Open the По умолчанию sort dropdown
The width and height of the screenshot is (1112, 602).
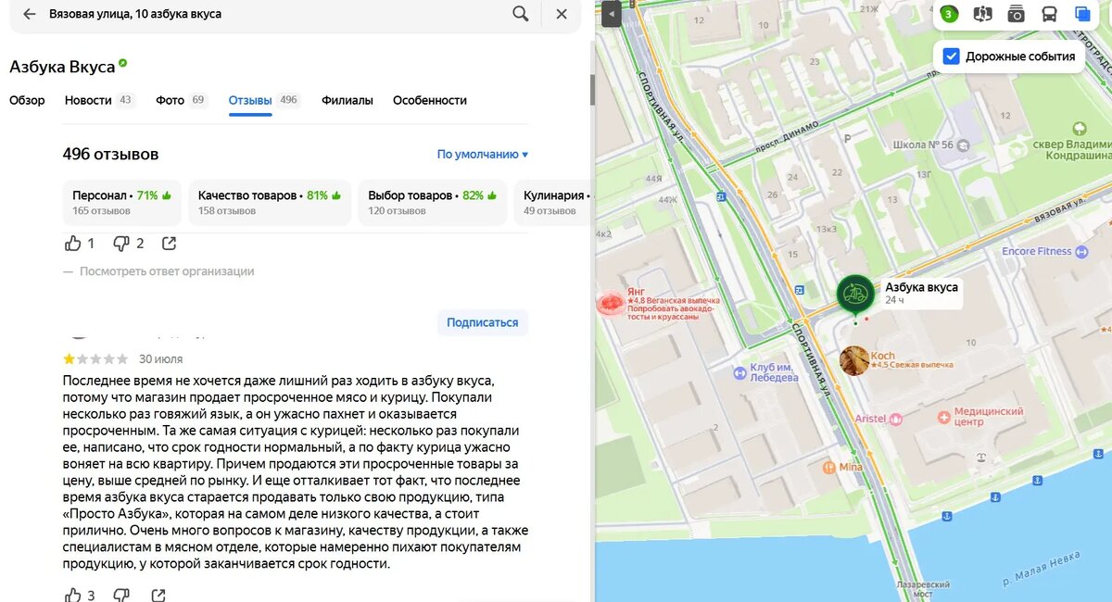[483, 155]
